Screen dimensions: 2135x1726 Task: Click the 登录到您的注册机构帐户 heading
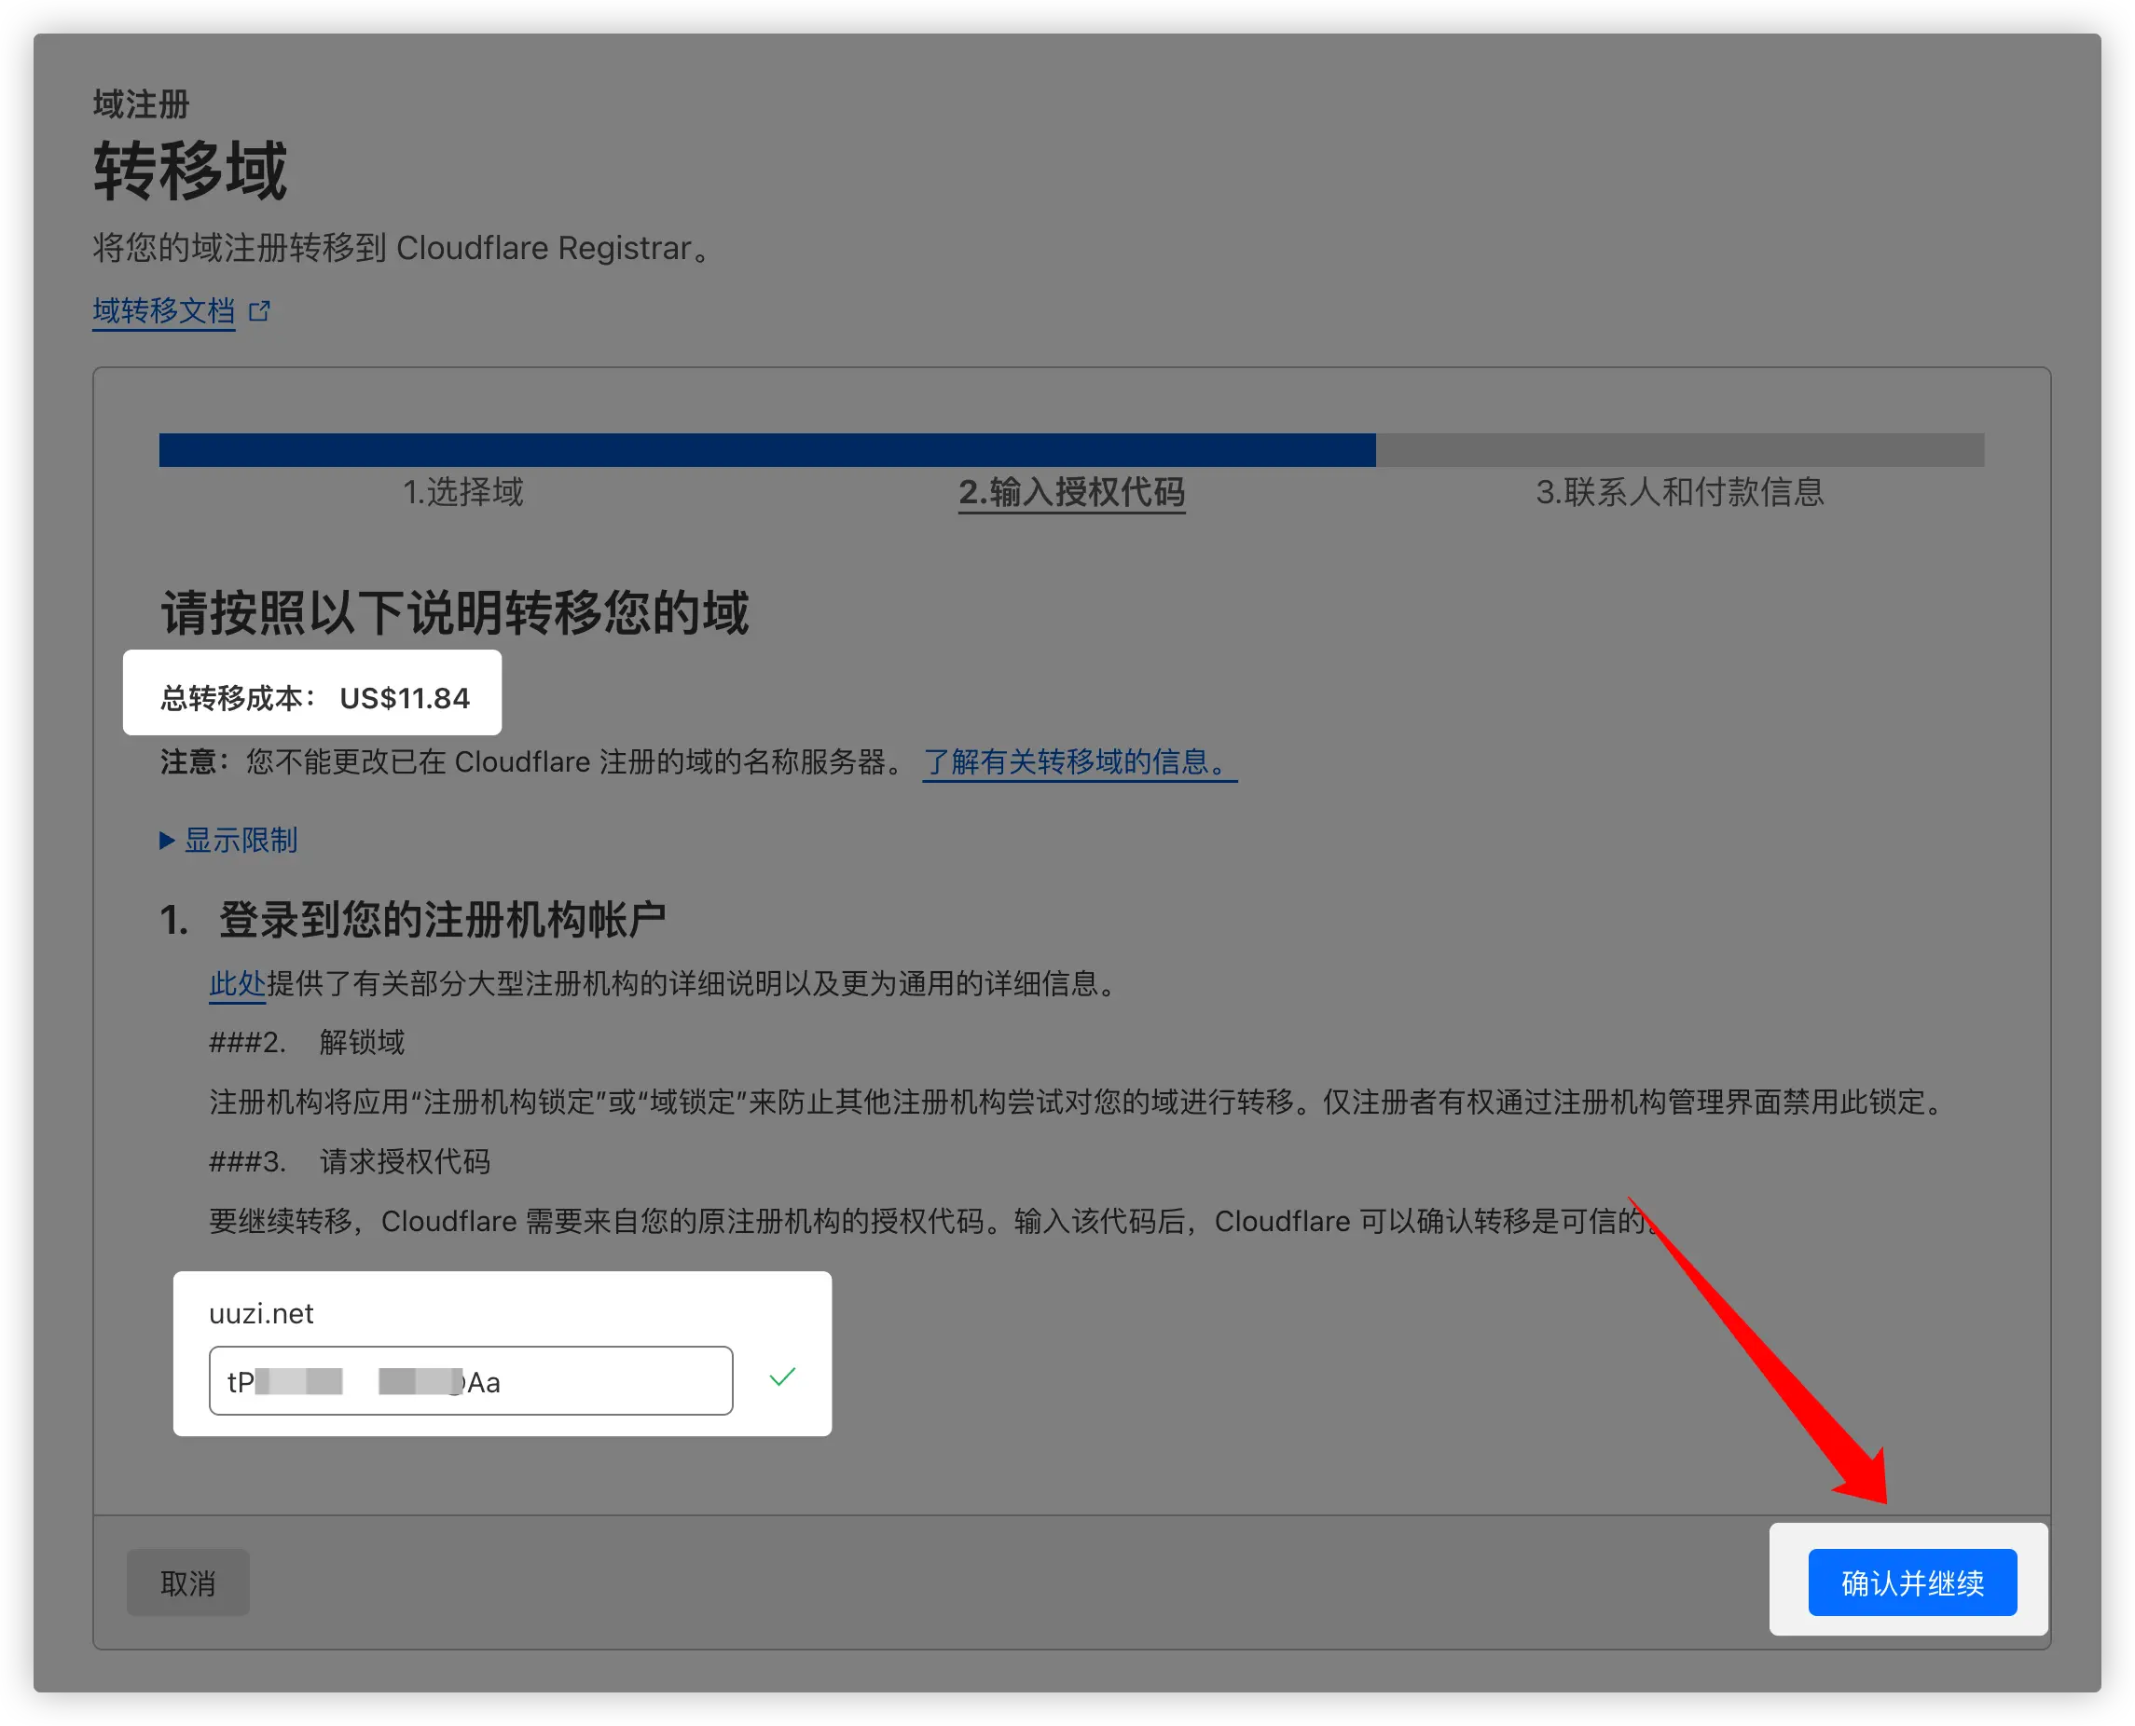[442, 920]
